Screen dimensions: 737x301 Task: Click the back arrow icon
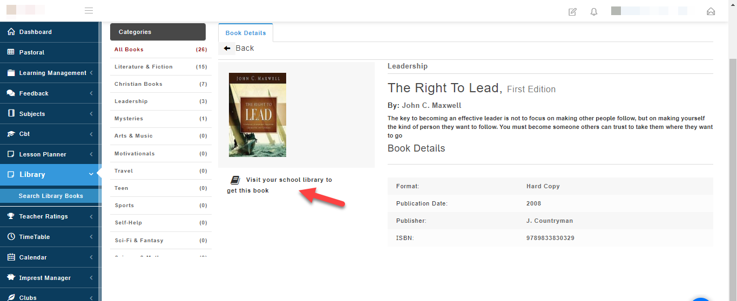(227, 49)
